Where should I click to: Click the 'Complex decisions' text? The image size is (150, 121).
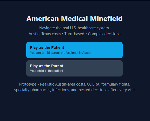[x=104, y=34]
